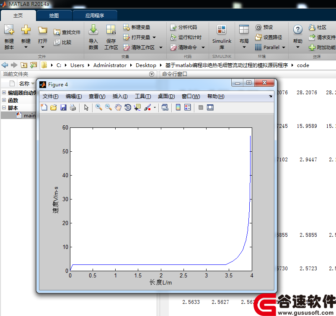The width and height of the screenshot is (336, 316).
Task: Expand 编辑器自动保存 group in file list
Action: coord(4,92)
